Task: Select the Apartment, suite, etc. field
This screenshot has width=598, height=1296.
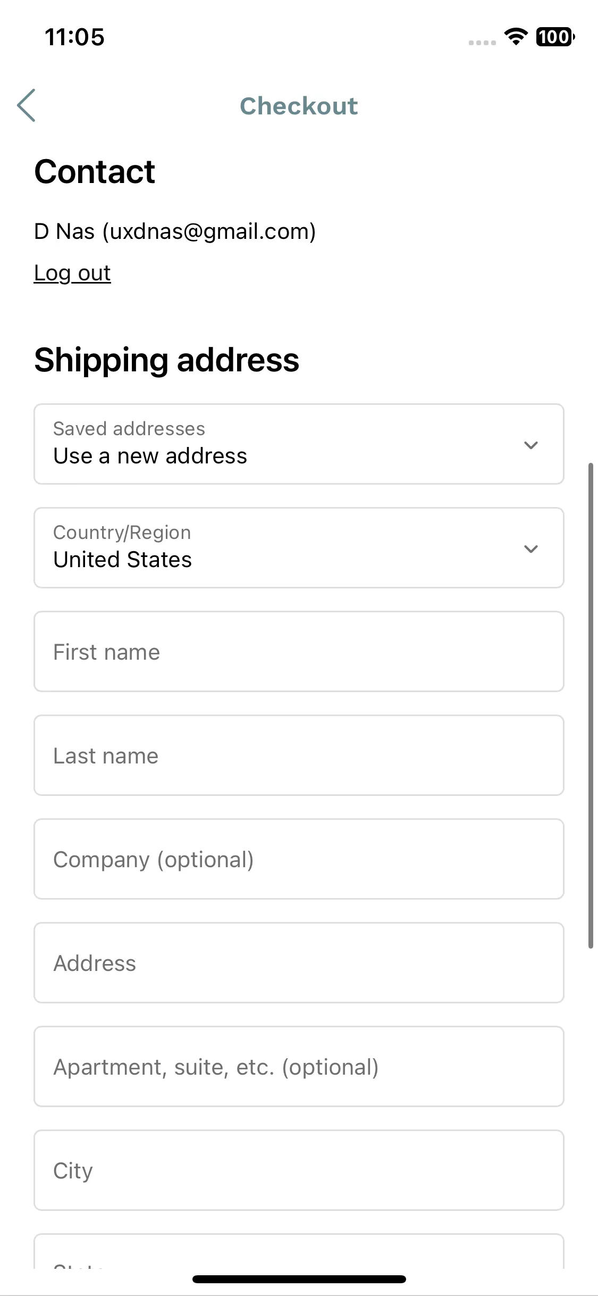Action: [299, 1067]
